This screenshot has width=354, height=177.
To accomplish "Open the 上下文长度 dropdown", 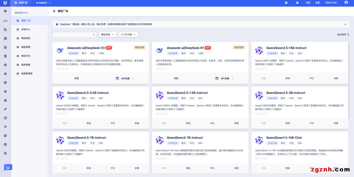I will click(128, 34).
